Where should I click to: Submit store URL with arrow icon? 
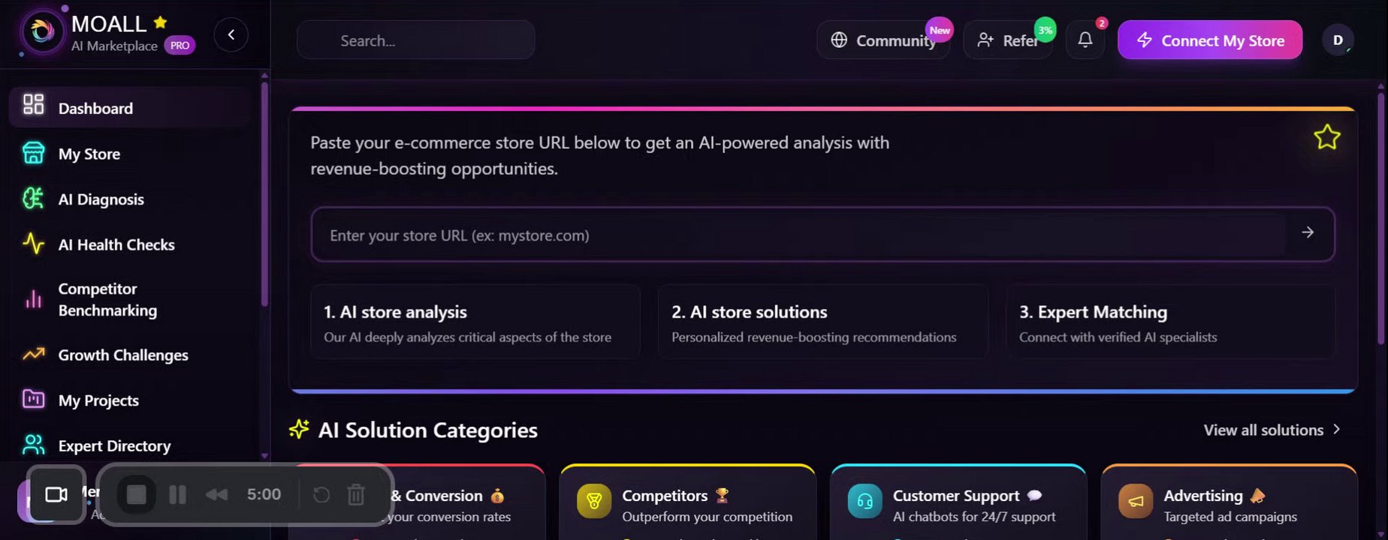tap(1308, 233)
